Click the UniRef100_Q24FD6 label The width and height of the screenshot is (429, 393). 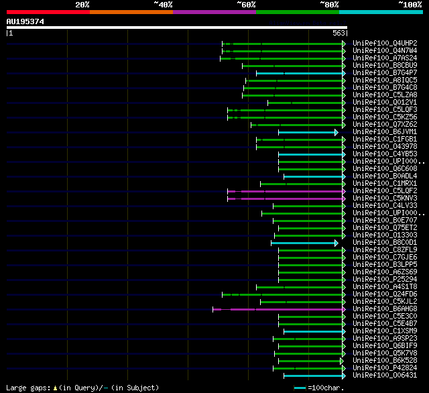point(385,294)
